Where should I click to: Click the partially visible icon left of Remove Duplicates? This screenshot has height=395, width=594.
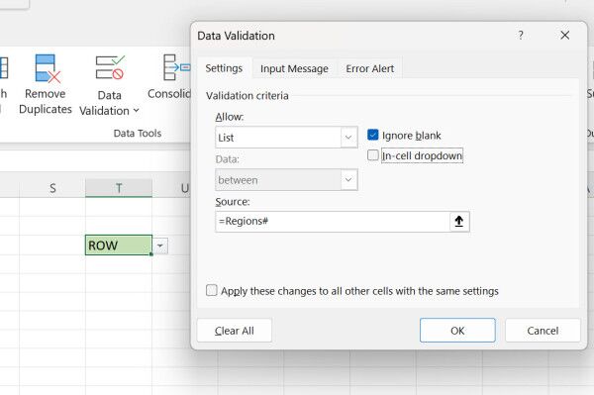4,68
